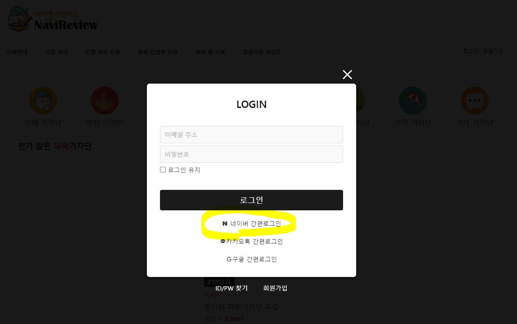Open the 진행 중인 리뷰 menu item
Viewport: 517px width, 324px height.
[x=103, y=52]
